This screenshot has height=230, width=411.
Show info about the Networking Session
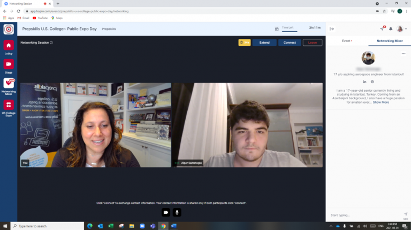coord(51,43)
